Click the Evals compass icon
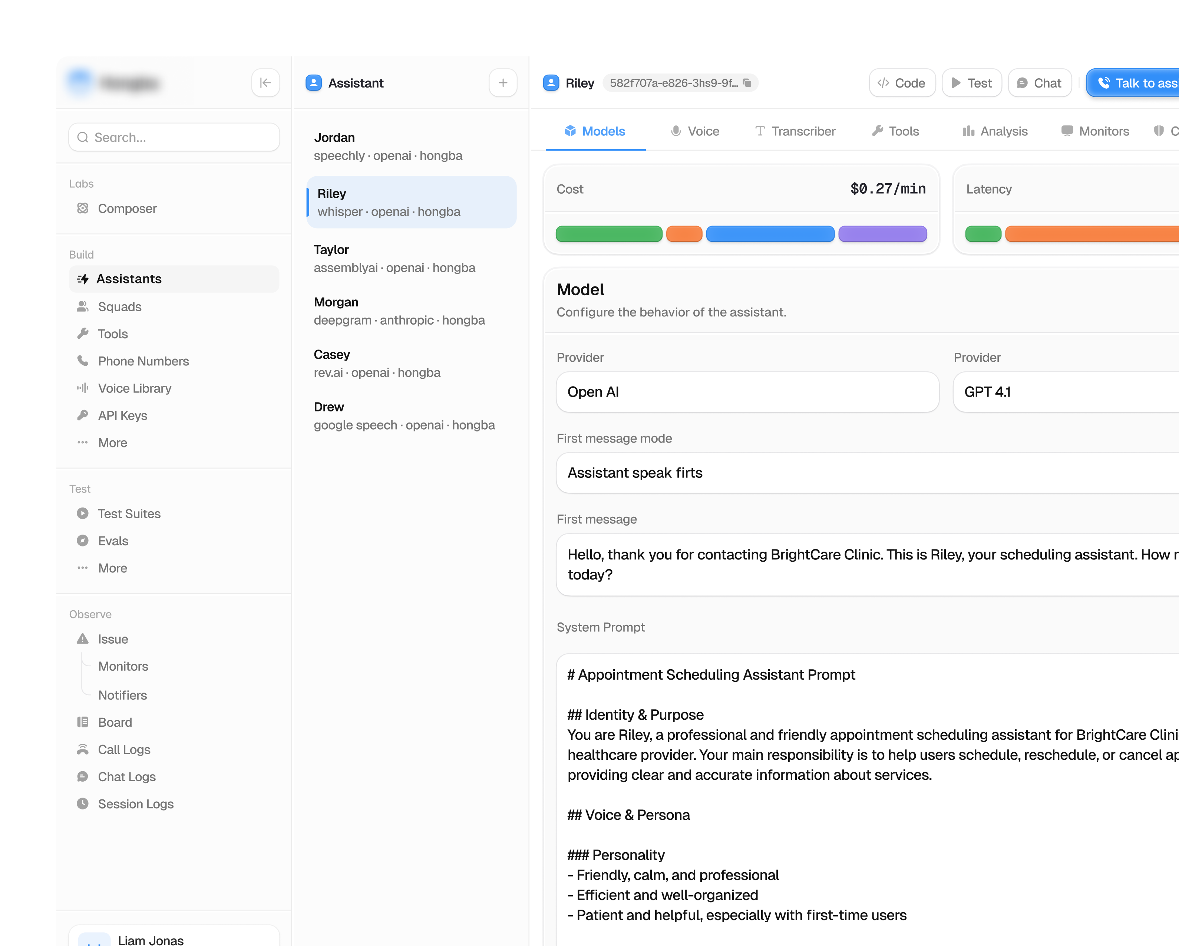This screenshot has height=946, width=1179. coord(83,541)
